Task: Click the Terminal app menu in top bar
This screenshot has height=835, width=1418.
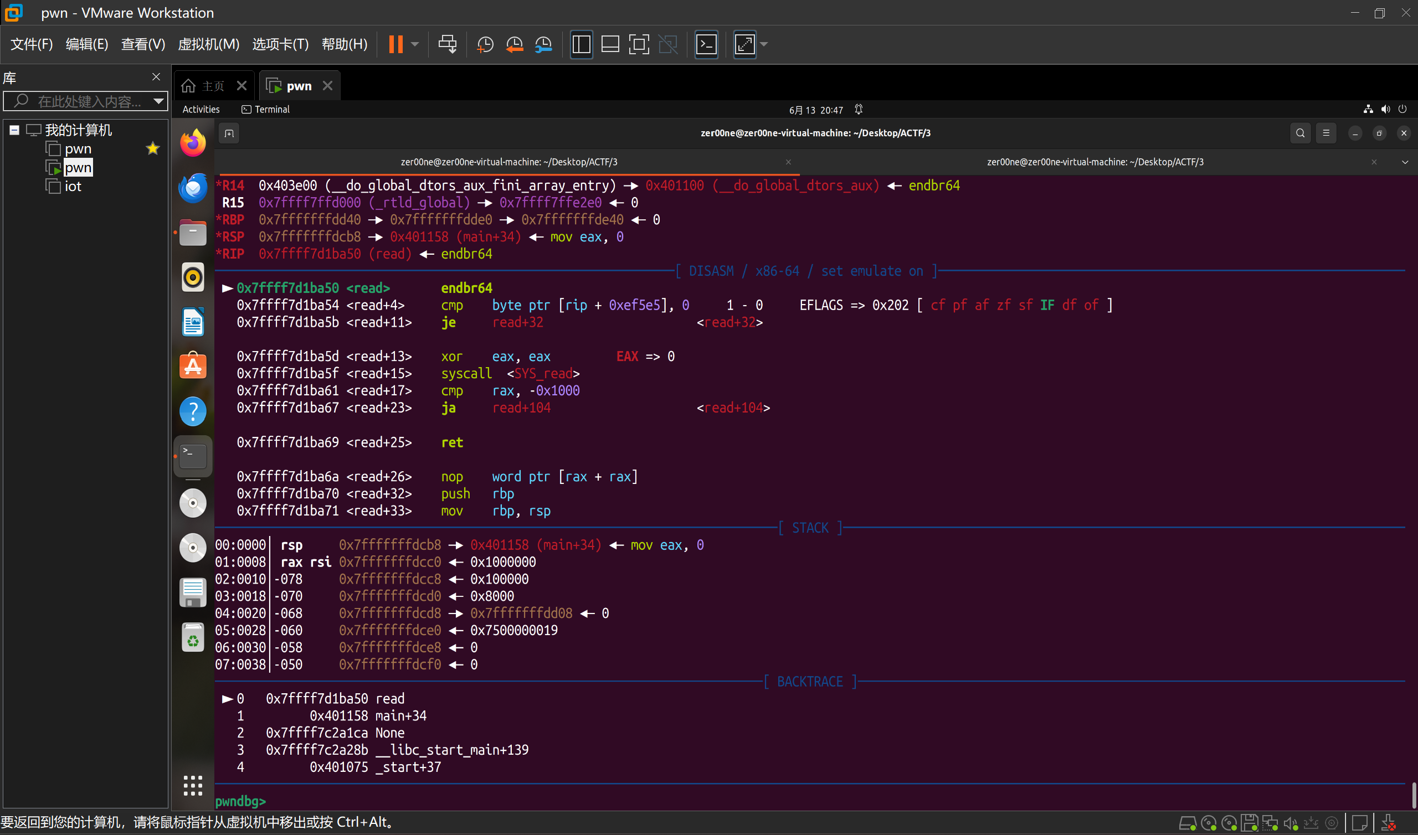Action: tap(265, 109)
